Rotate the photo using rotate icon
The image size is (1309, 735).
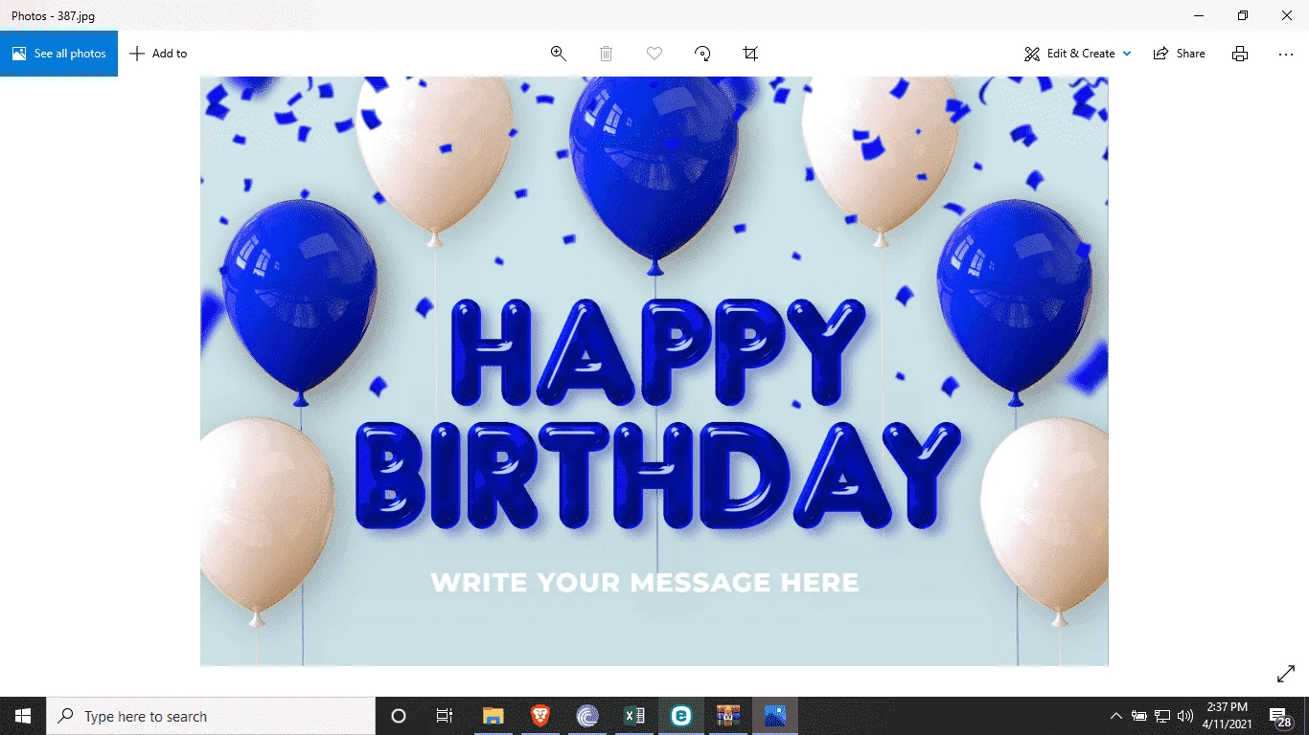pos(702,54)
